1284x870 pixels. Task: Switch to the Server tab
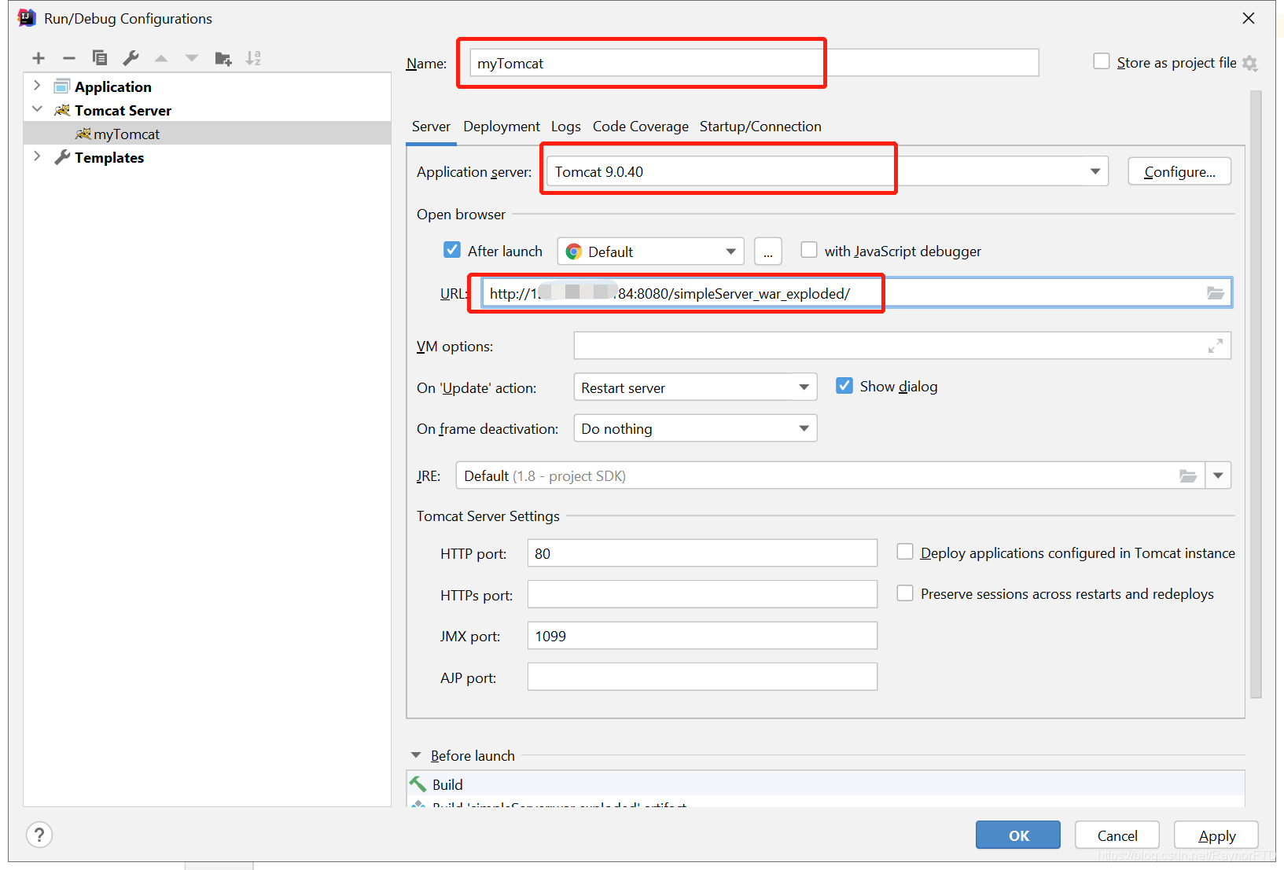click(x=431, y=127)
